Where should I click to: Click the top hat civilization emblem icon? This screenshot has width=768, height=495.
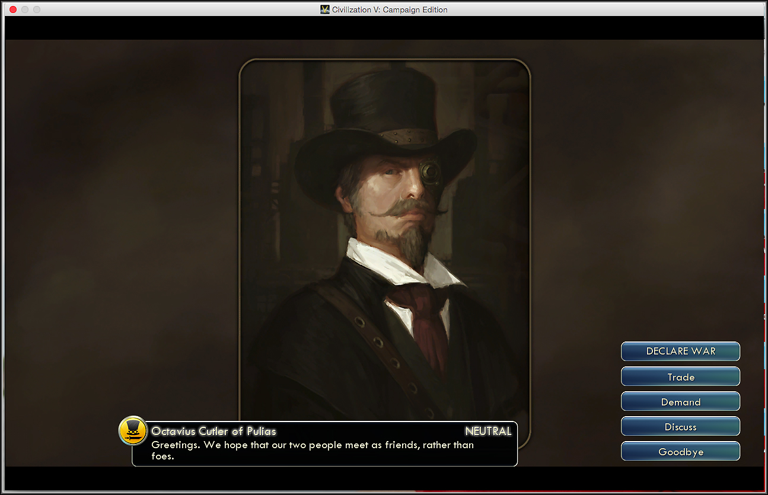click(x=133, y=430)
